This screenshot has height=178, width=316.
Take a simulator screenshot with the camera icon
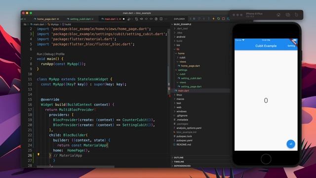[288, 15]
